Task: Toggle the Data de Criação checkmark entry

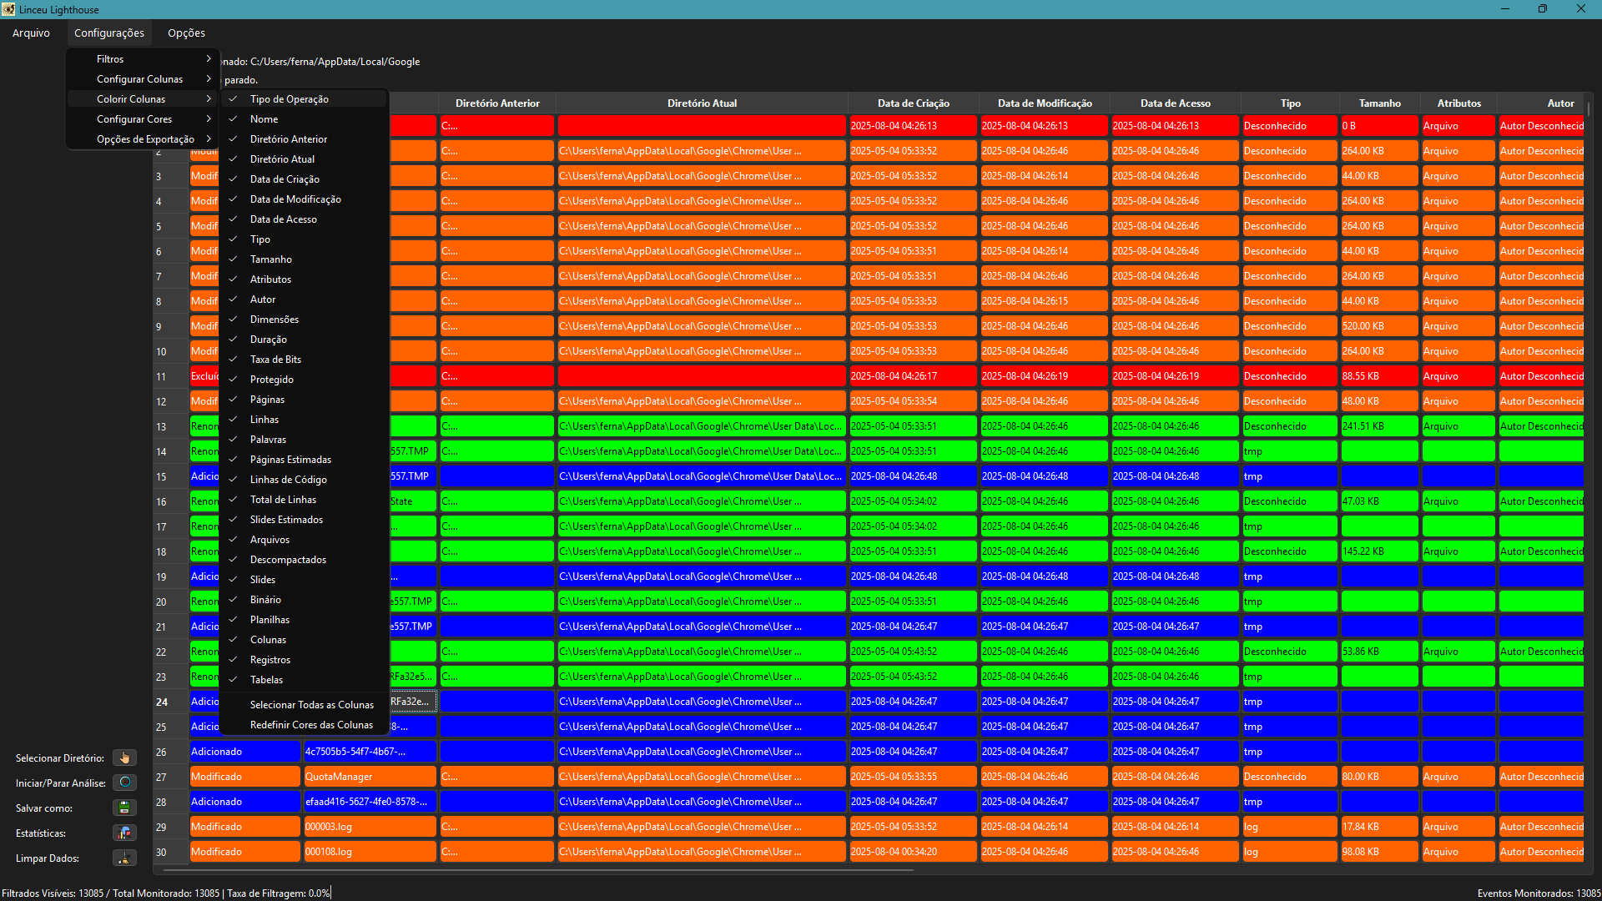Action: 285,179
